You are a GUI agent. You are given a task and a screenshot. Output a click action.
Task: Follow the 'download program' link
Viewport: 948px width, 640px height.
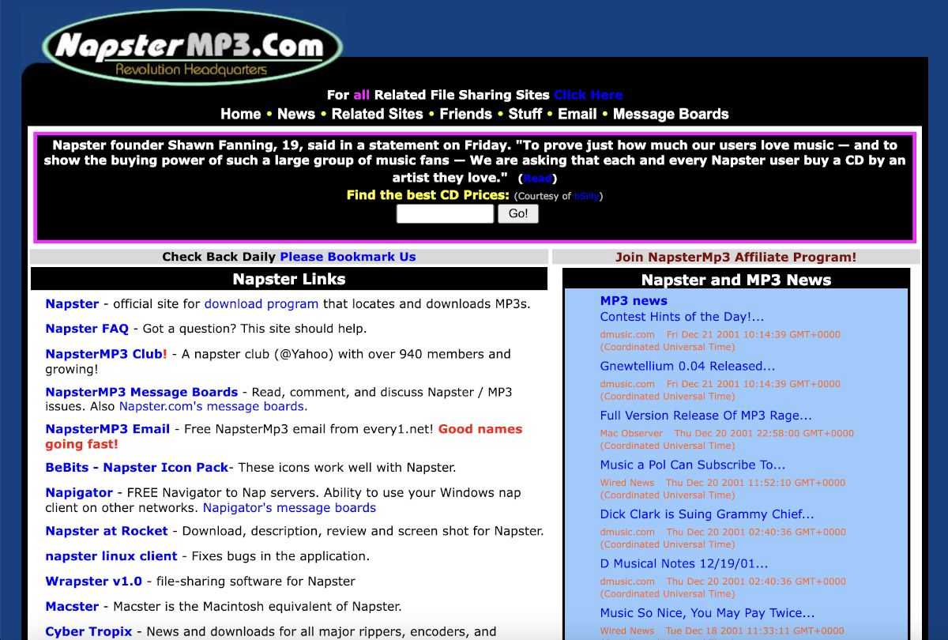click(x=261, y=303)
